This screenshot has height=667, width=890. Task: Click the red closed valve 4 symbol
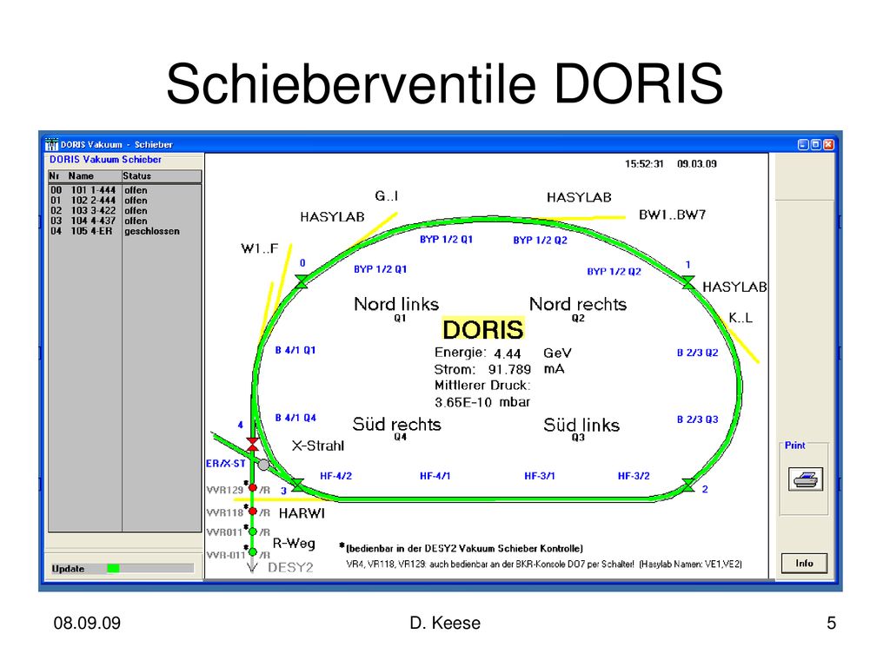253,444
